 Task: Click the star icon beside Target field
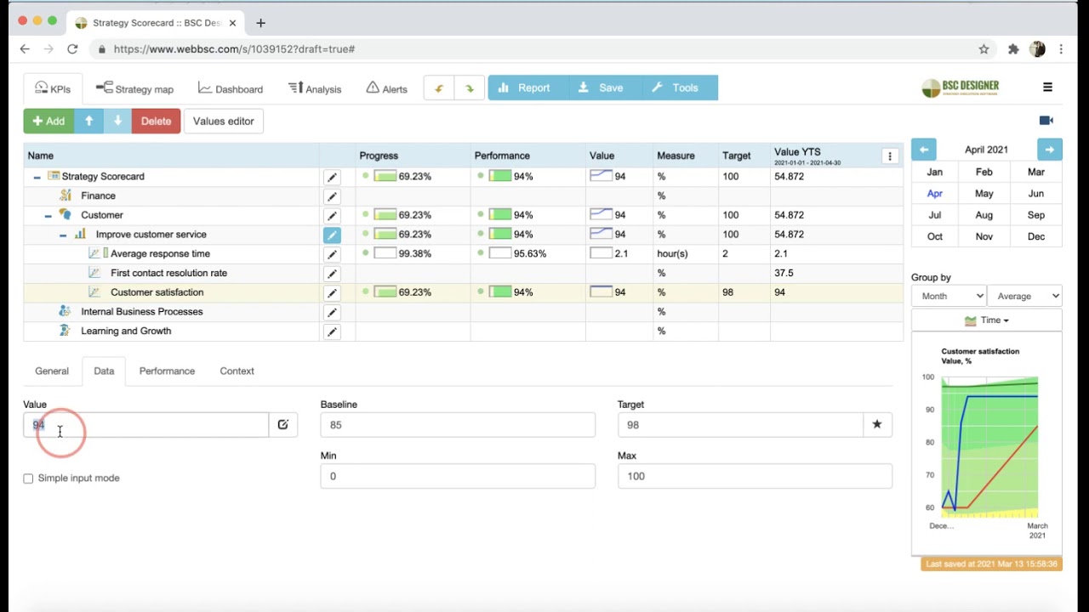[877, 424]
